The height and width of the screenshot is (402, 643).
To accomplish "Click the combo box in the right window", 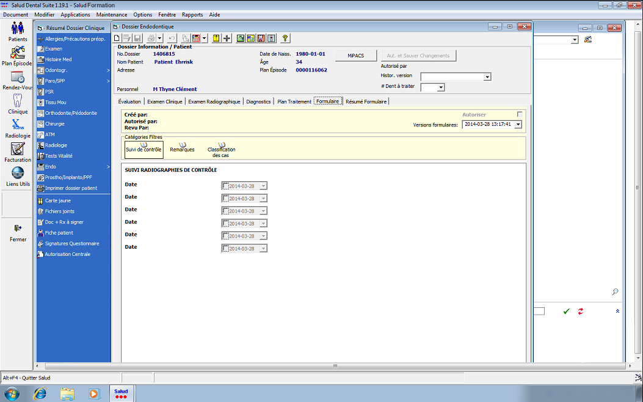I will 556,40.
